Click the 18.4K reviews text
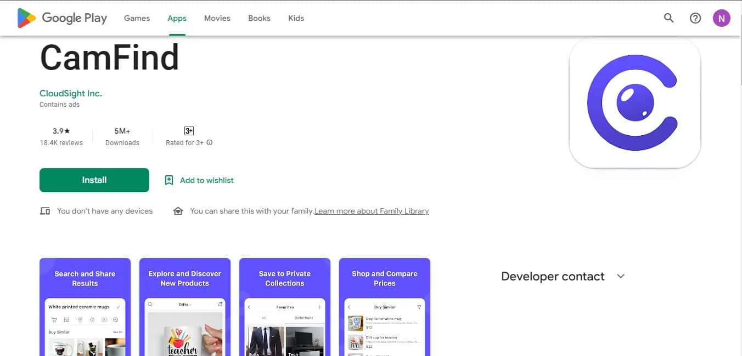This screenshot has height=356, width=742. [x=61, y=143]
